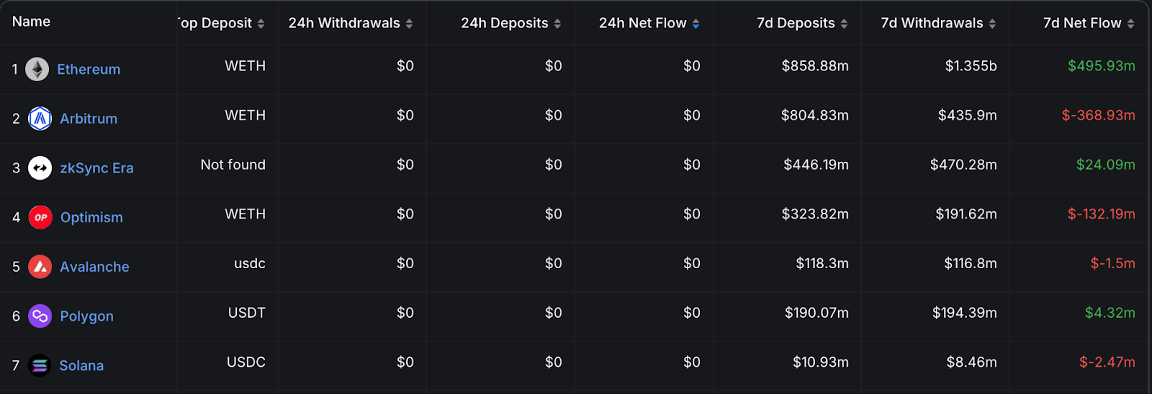Image resolution: width=1152 pixels, height=394 pixels.
Task: Sort table by 7d Withdrawals column
Action: pos(992,24)
